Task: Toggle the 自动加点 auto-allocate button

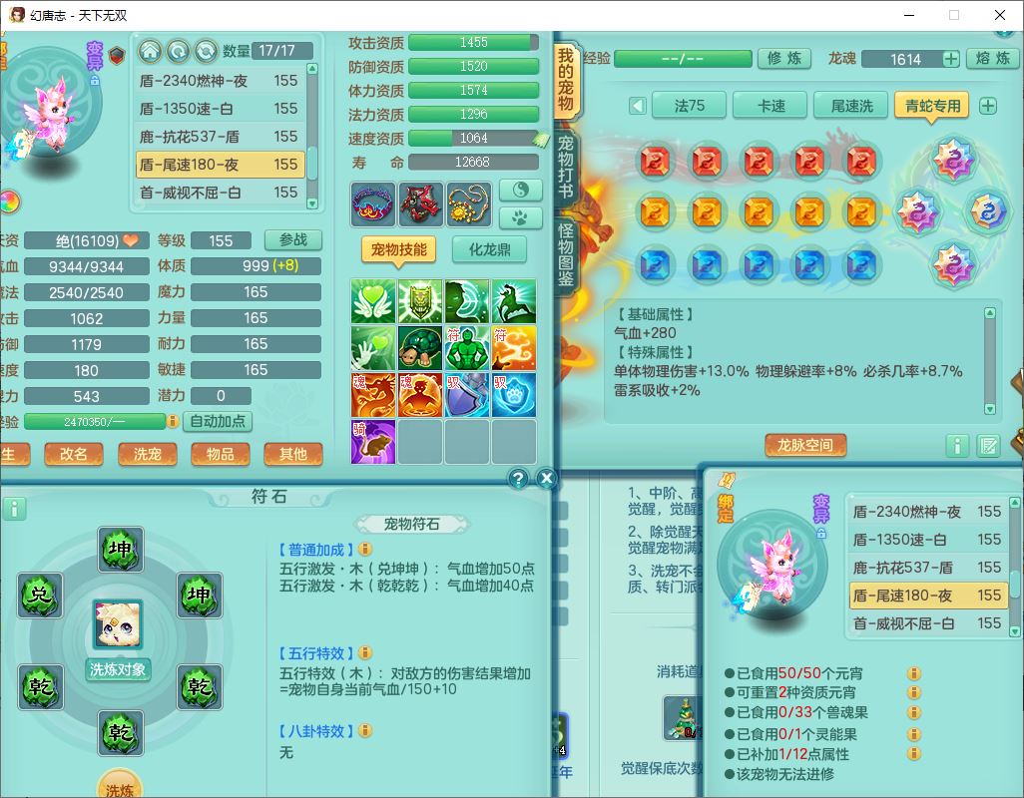Action: pos(218,421)
